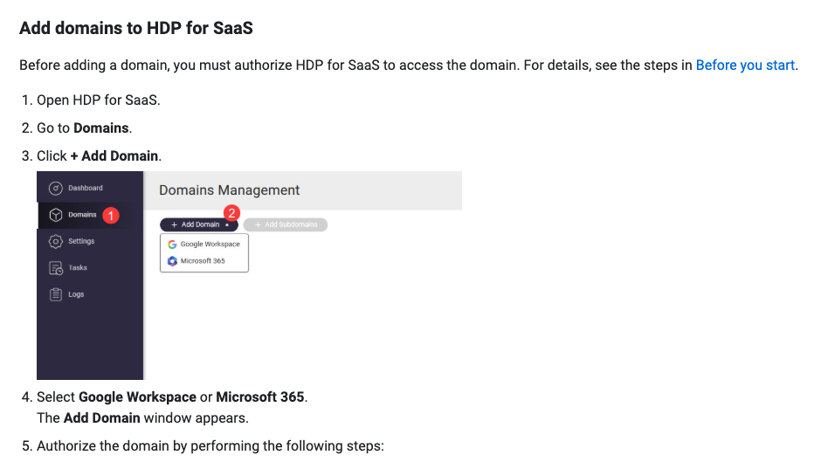Choose Microsoft 365 from the dropdown
This screenshot has width=814, height=462.
coord(203,261)
